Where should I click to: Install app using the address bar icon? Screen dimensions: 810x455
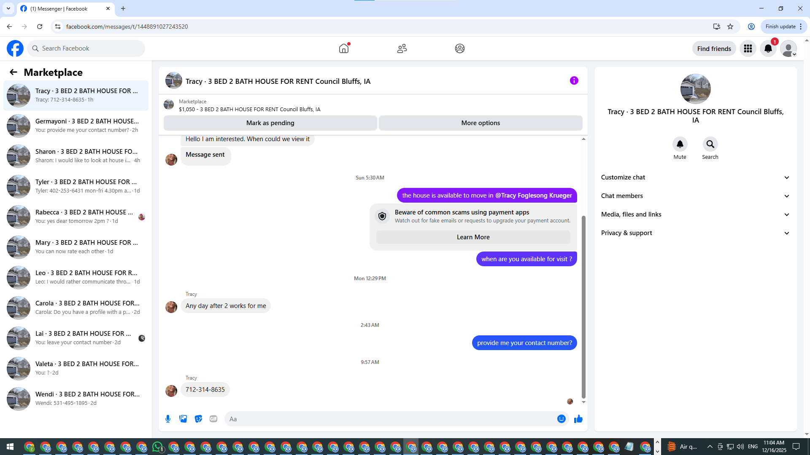coord(716,27)
